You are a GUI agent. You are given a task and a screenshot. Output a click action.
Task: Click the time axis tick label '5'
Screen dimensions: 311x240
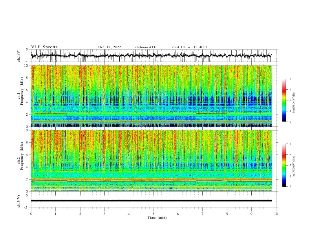(x=154, y=214)
